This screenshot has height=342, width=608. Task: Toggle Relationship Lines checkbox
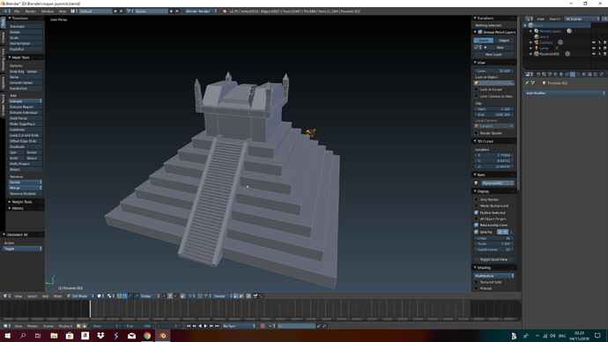476,225
